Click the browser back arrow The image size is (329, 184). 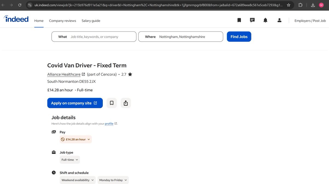(3, 5)
